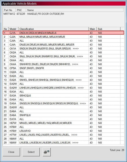Select row 4 classification DNJELW,DRJELW,MNJEL
The height and width of the screenshot is (162, 127).
[47, 45]
